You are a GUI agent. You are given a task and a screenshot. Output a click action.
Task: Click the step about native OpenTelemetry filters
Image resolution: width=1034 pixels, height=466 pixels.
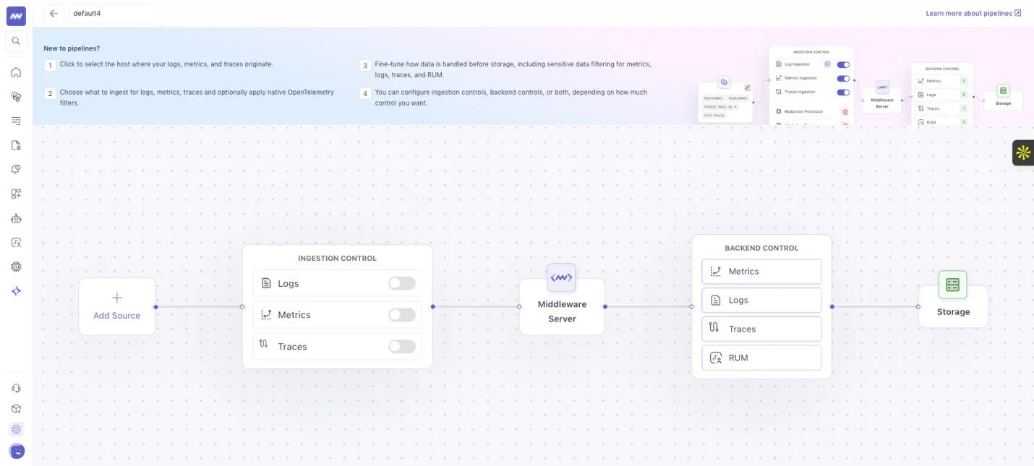point(197,98)
